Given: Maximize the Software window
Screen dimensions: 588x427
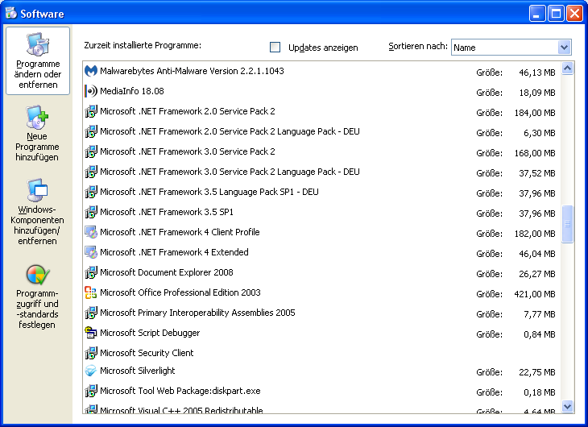Looking at the screenshot, I should pyautogui.click(x=556, y=14).
